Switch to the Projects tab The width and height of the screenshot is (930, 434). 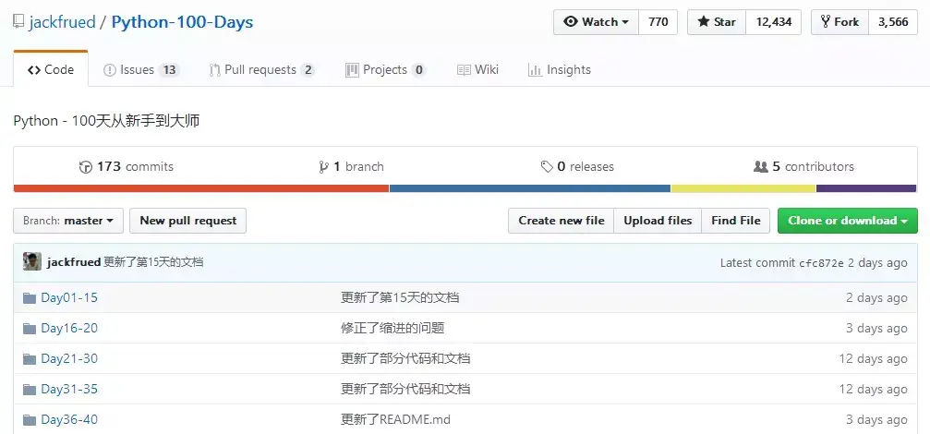coord(385,70)
